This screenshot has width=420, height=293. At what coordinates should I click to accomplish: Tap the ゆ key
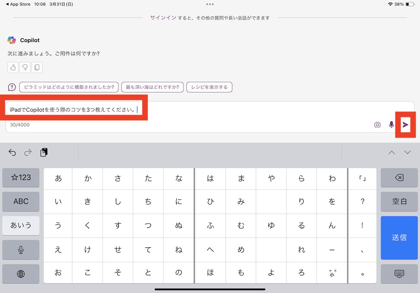pos(271,226)
